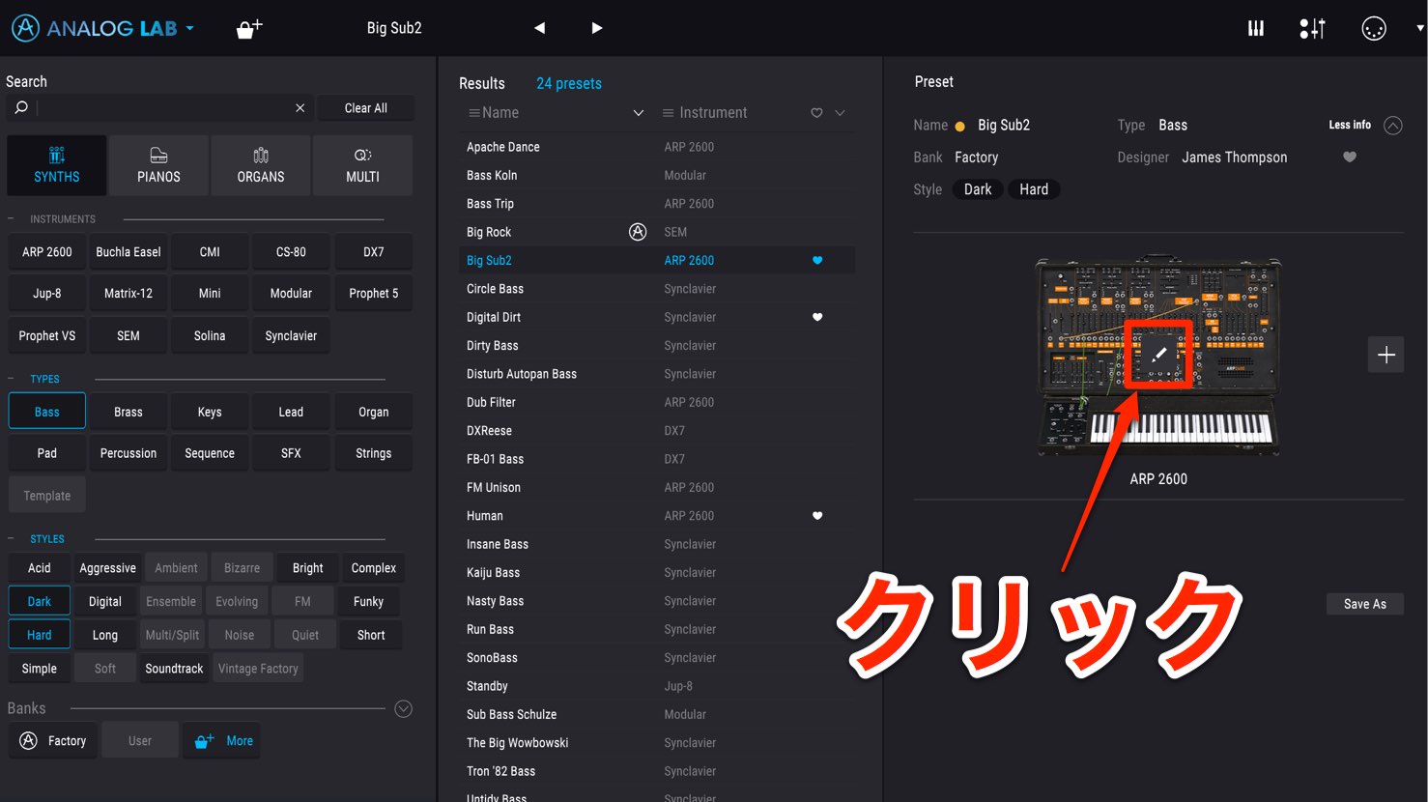Click the heart favorites filter in header
The height and width of the screenshot is (802, 1428).
coord(816,113)
